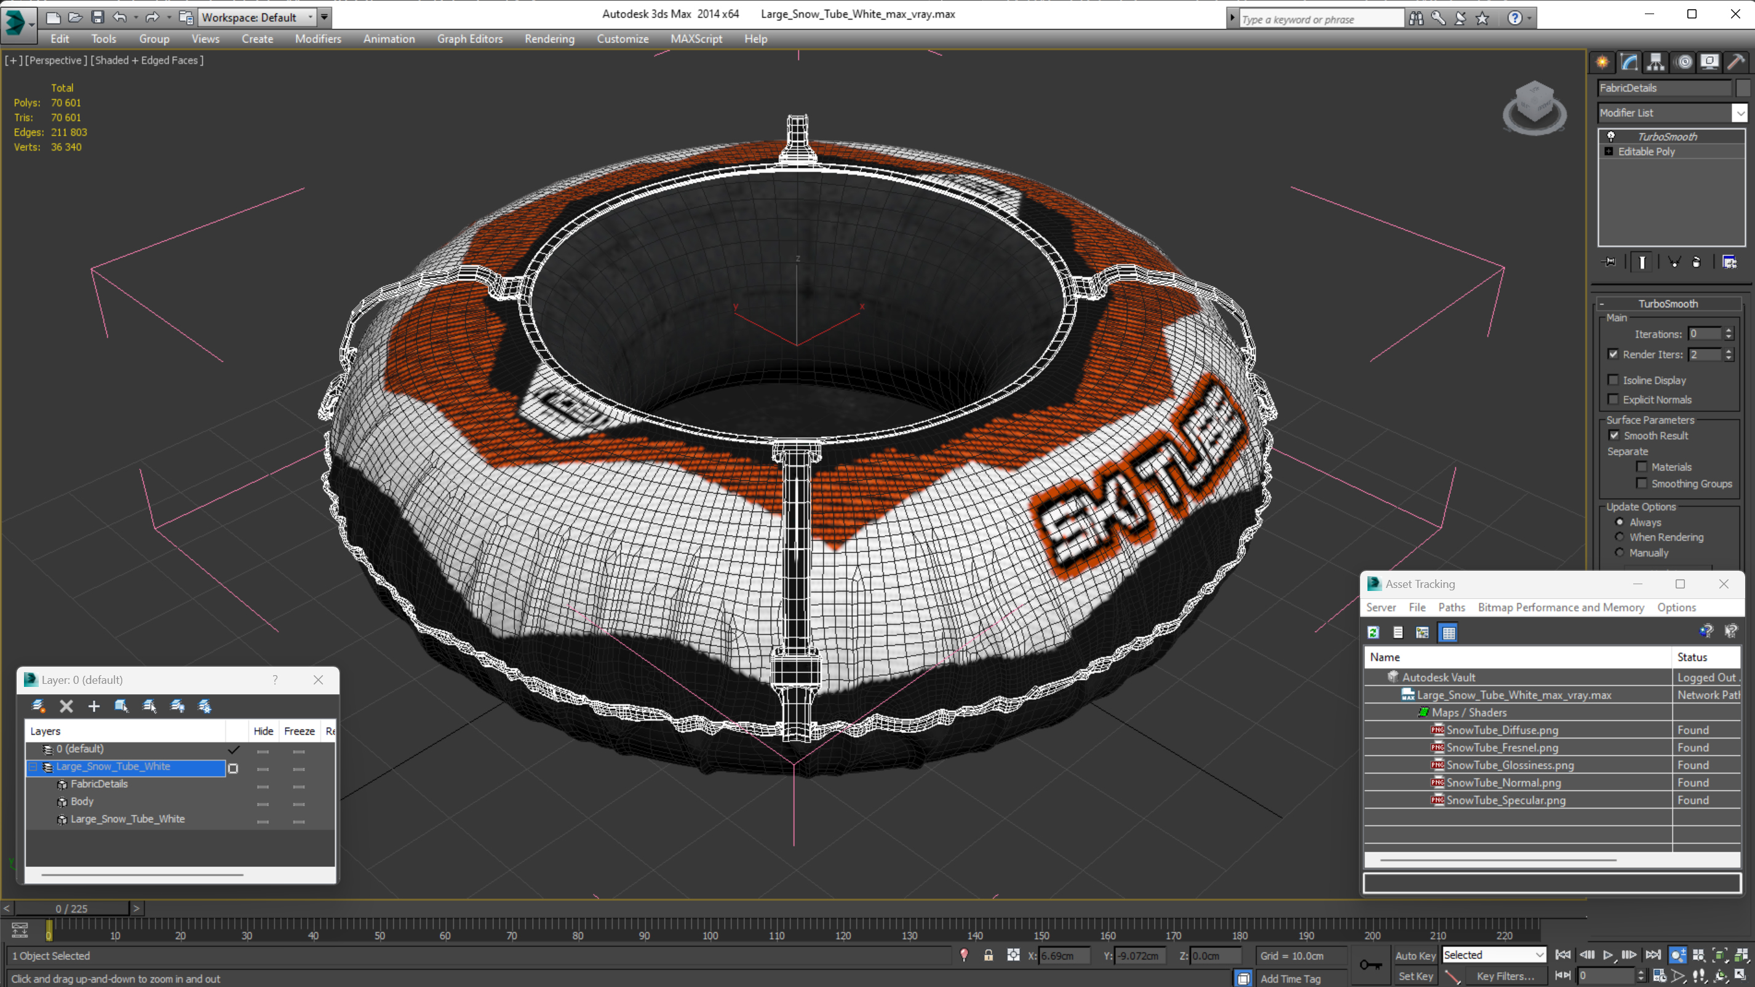Viewport: 1755px width, 987px height.
Task: Click Go to End playback button
Action: [1653, 955]
